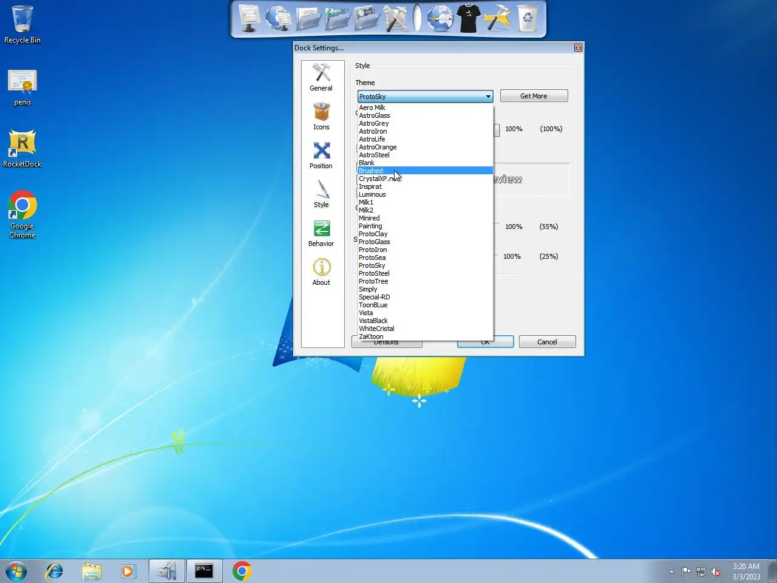Select highlighted Brushed theme
The image size is (777, 583).
[425, 171]
